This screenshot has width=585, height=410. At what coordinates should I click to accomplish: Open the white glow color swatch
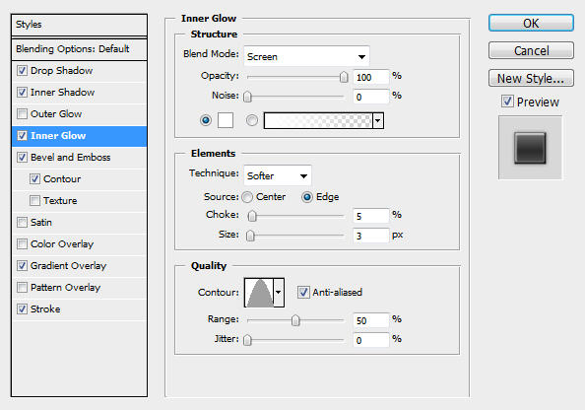coord(226,120)
